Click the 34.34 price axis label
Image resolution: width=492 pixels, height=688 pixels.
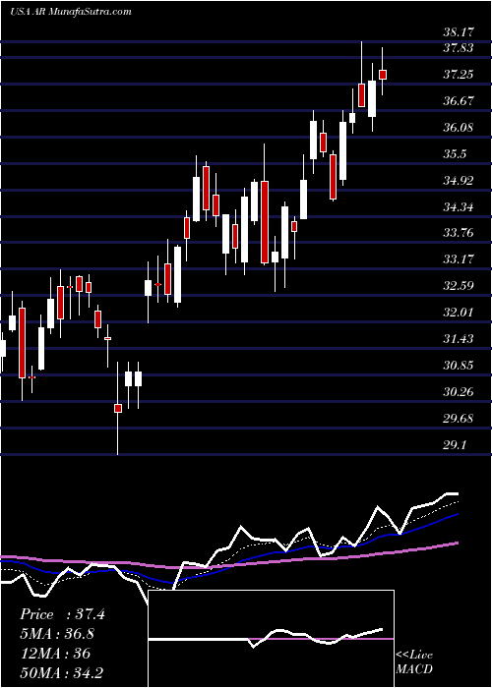point(459,206)
